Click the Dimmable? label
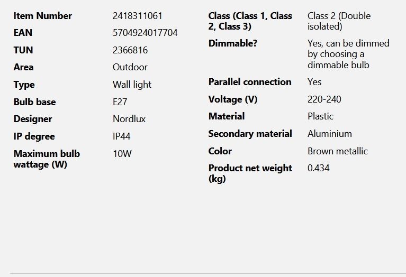This screenshot has width=406, height=277. coord(233,43)
